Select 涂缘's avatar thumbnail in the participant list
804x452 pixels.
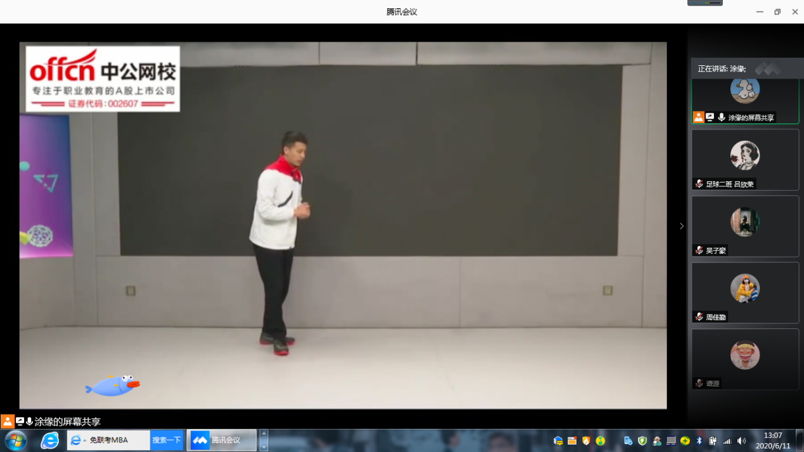click(x=745, y=90)
